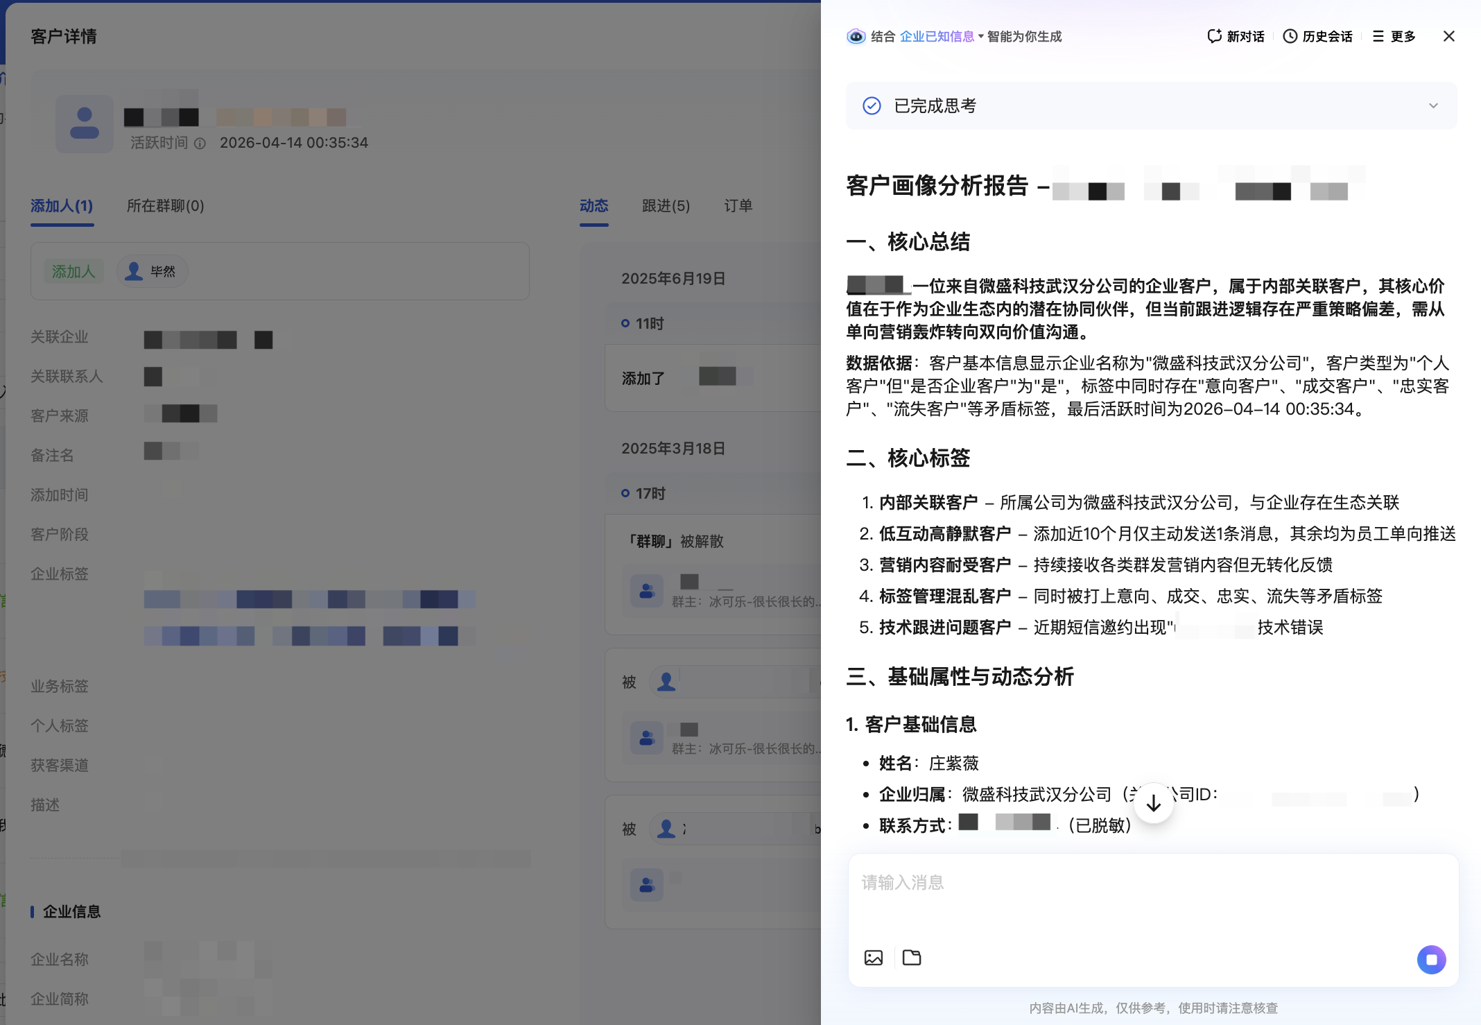Open the 跟进(5) tab
Viewport: 1481px width, 1025px height.
[x=666, y=205]
